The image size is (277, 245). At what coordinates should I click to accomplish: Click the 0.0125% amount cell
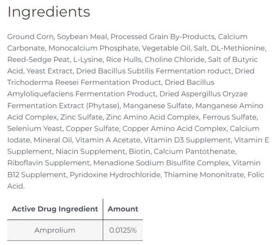coord(123,230)
